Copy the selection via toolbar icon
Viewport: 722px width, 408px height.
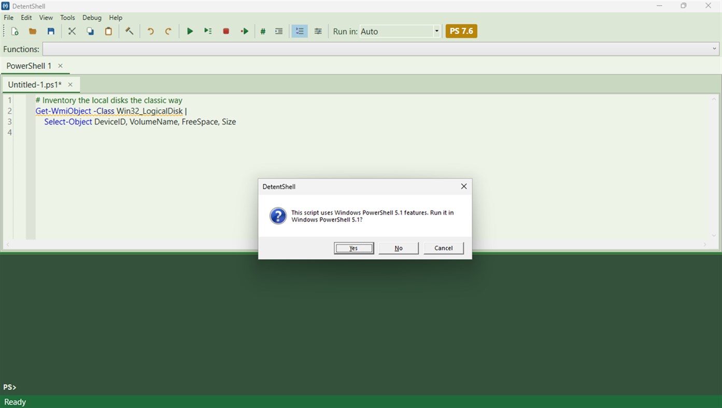90,31
